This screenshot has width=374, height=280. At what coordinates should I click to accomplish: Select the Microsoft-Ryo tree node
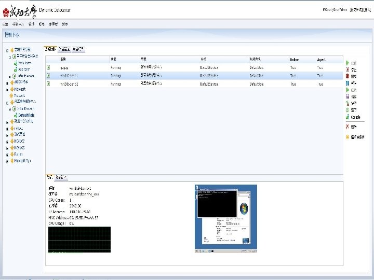tap(22, 161)
